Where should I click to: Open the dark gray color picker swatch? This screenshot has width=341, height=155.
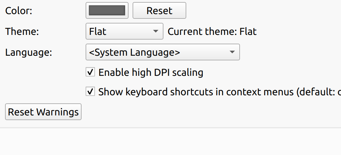[107, 11]
